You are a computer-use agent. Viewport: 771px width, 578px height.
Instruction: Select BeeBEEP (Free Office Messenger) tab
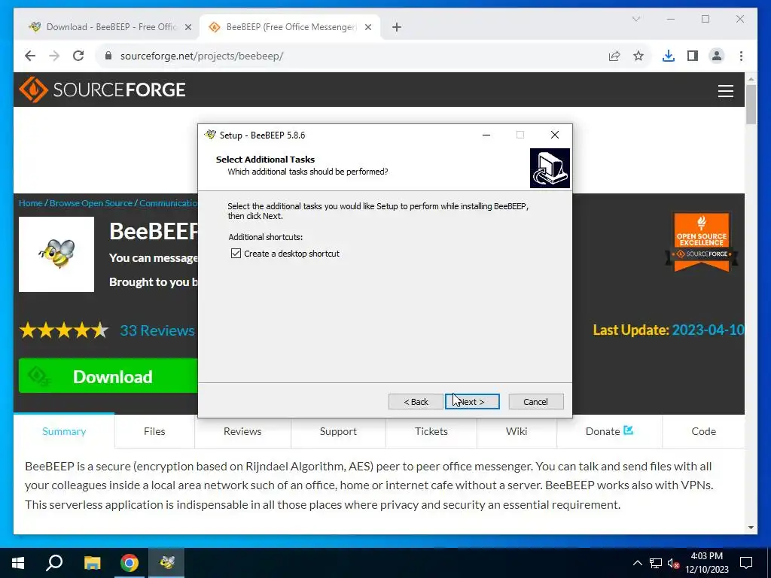[x=291, y=27]
